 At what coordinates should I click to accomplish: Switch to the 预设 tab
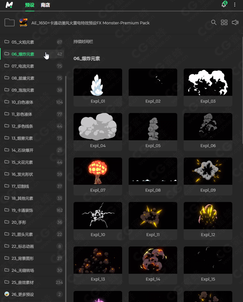tap(29, 5)
